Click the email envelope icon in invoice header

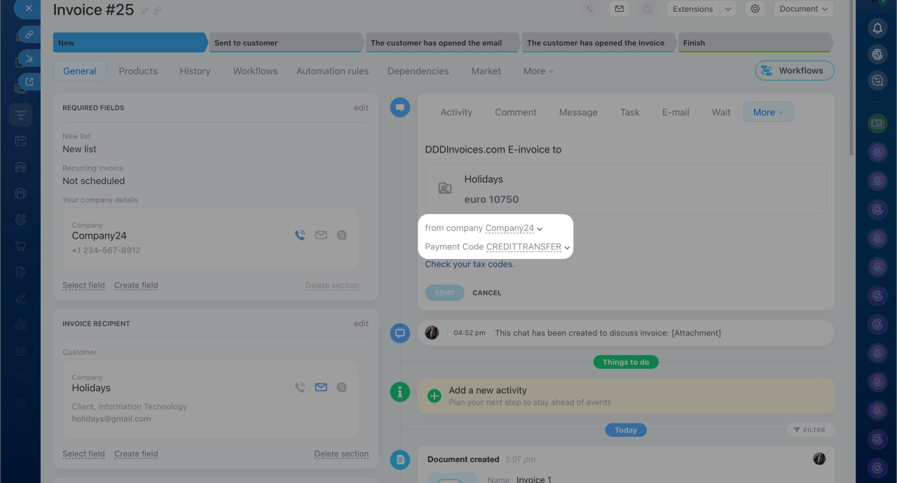619,9
